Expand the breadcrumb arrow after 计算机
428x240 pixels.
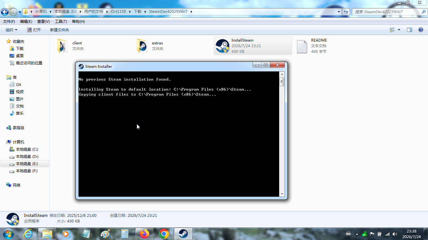coord(50,12)
